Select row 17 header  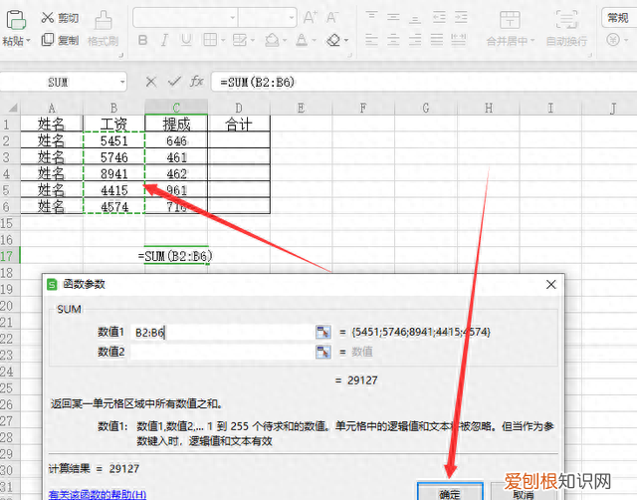[x=9, y=256]
